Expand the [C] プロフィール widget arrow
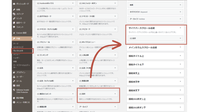This screenshot has height=112, width=200. 73,42
